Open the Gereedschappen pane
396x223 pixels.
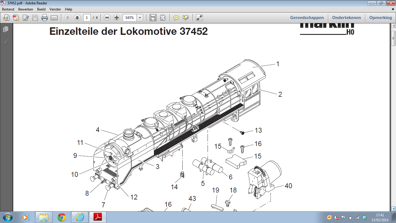[307, 18]
